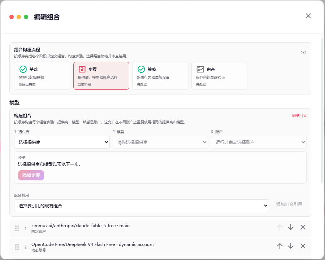Click the number 2 icon on 步骤
The height and width of the screenshot is (260, 325).
(82, 69)
